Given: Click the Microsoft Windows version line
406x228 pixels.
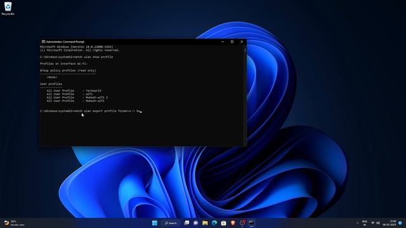Looking at the screenshot, I should 76,47.
